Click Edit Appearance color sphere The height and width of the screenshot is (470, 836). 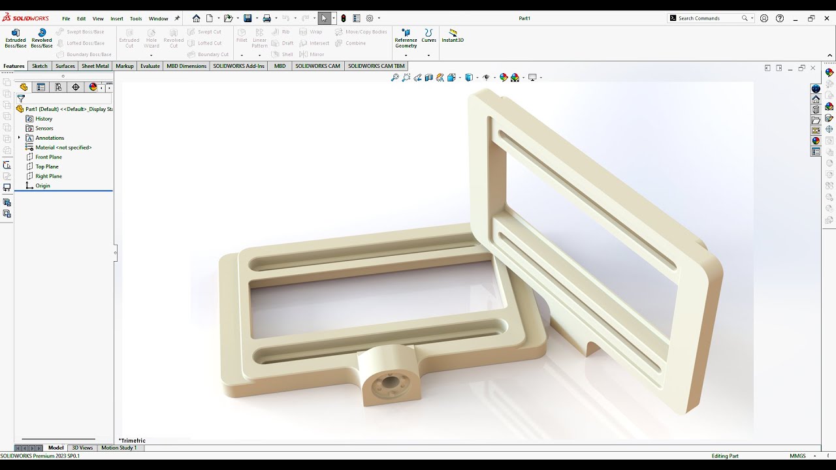coord(504,78)
